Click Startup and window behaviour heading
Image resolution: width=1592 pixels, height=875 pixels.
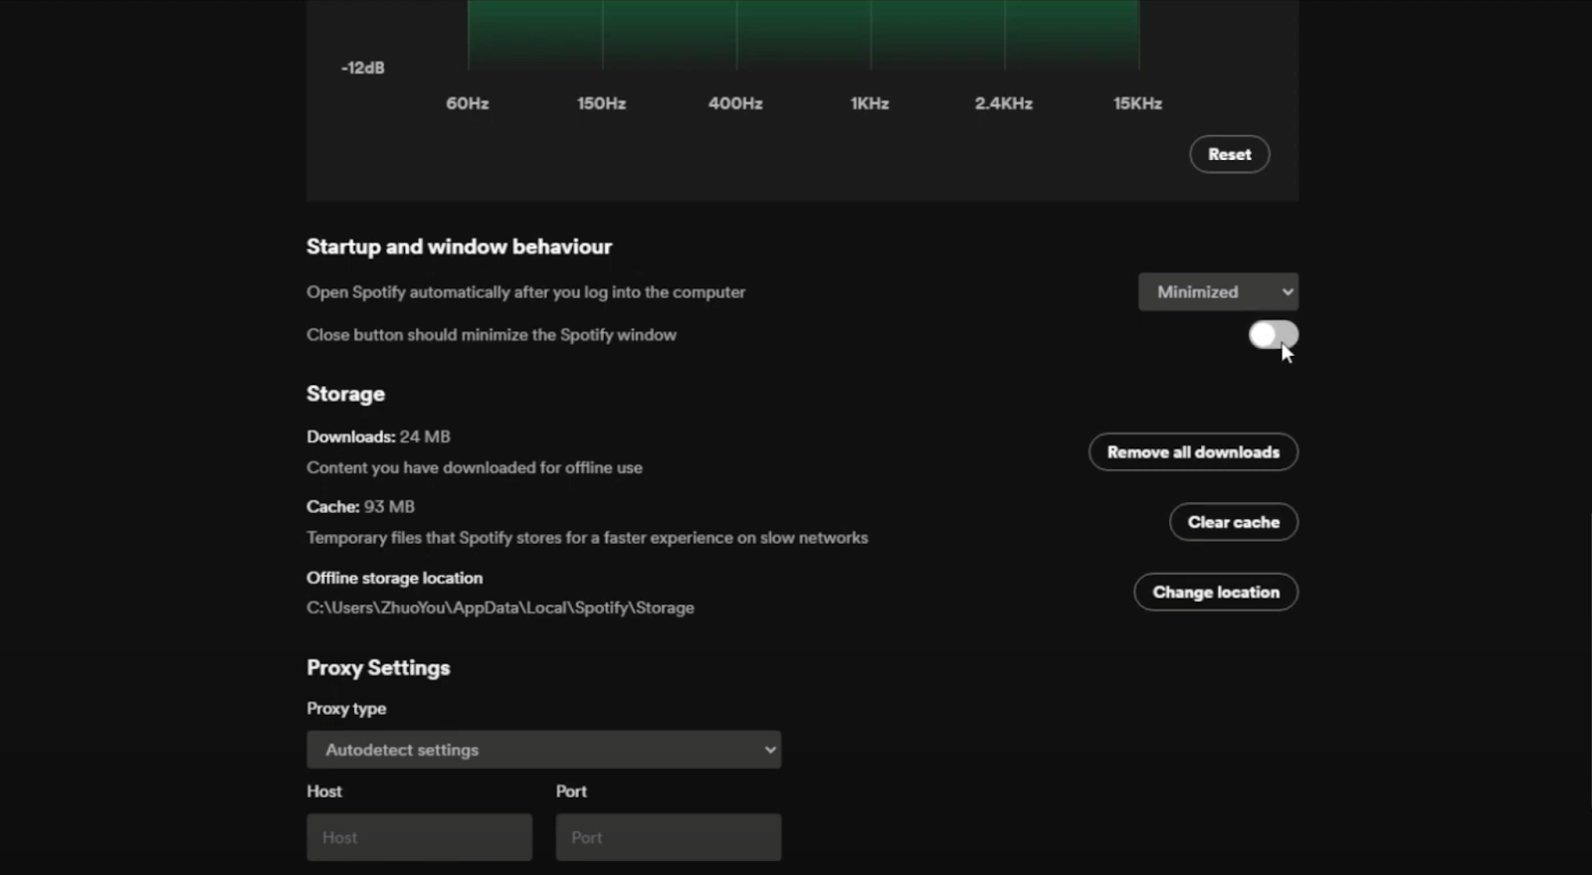459,247
